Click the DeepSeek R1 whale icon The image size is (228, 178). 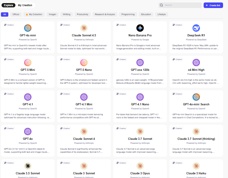[196, 28]
